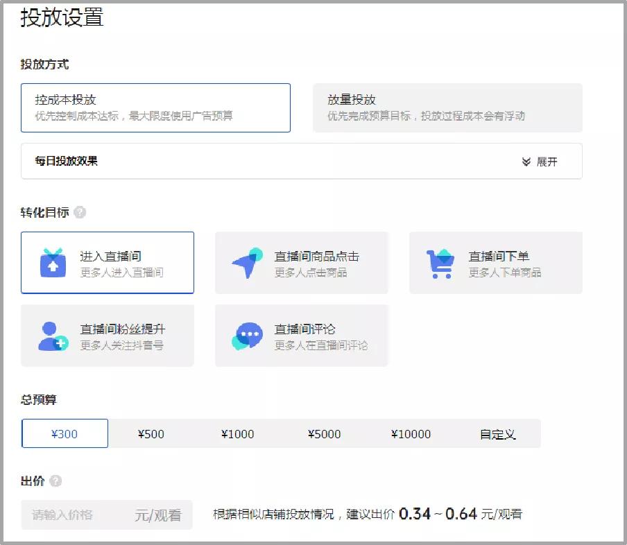
Task: Open the help icon beside 转化目标
Action: (80, 213)
